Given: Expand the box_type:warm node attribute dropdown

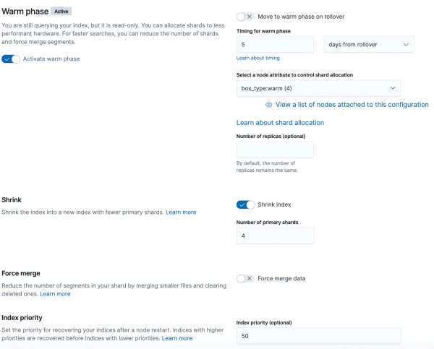Looking at the screenshot, I should coord(318,88).
